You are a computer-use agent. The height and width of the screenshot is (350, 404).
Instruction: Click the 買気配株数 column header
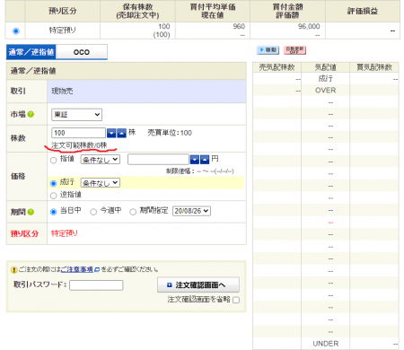374,67
